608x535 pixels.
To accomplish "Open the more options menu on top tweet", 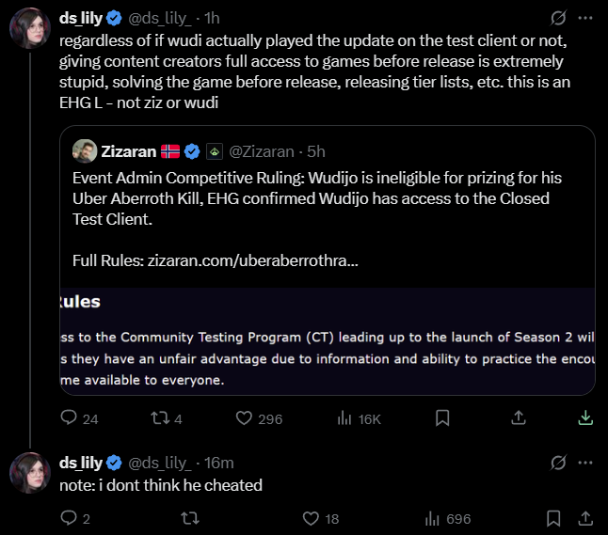I will [585, 18].
